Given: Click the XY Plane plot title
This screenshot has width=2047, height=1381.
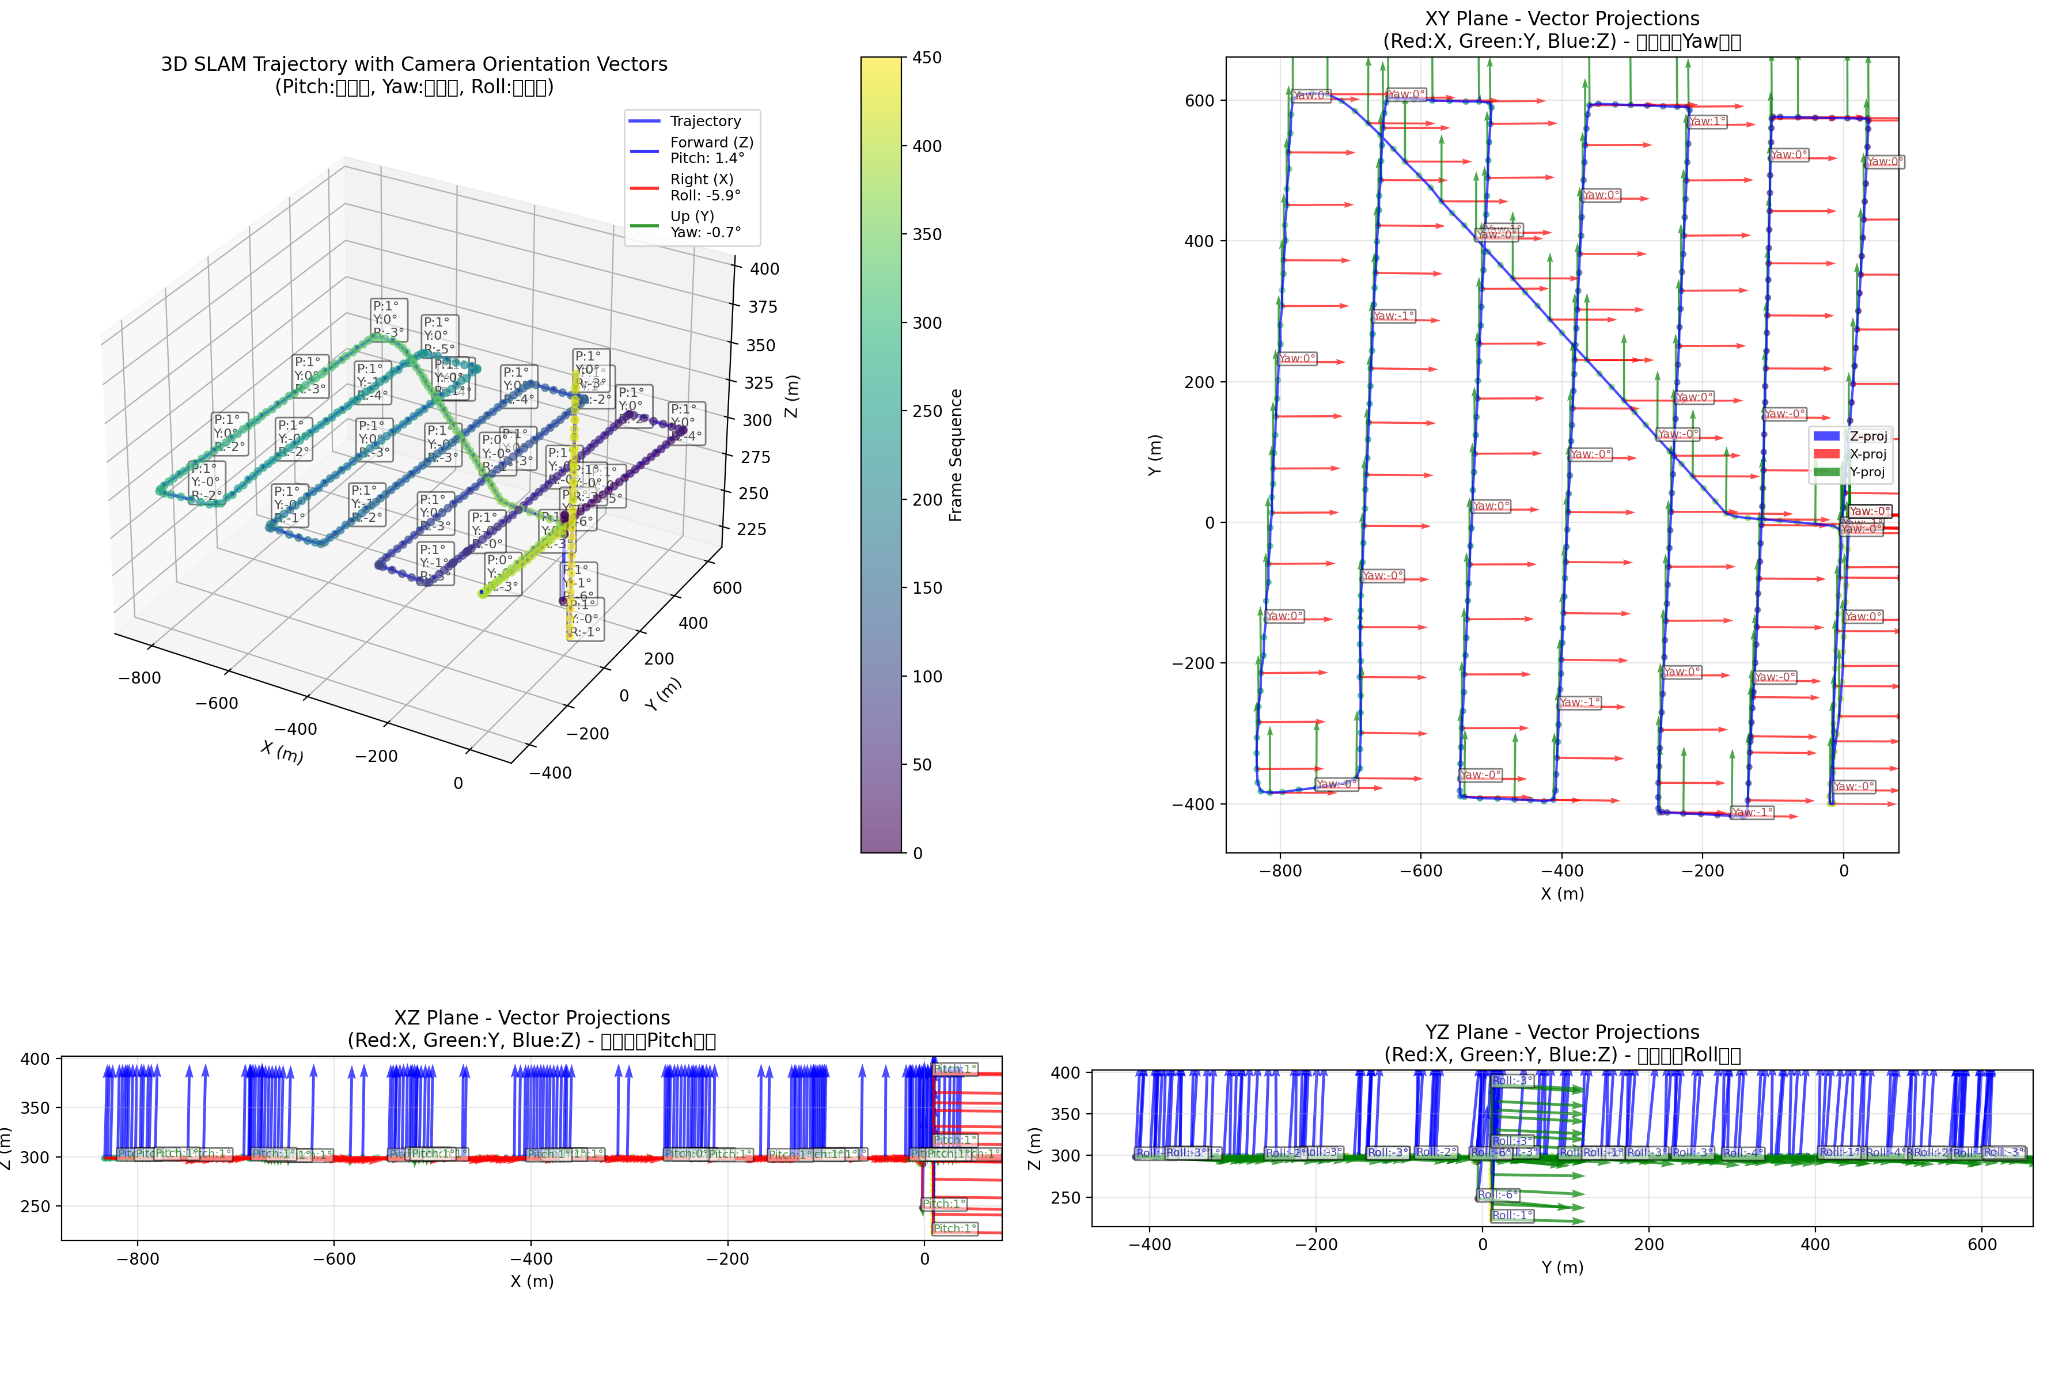Looking at the screenshot, I should tap(1561, 20).
